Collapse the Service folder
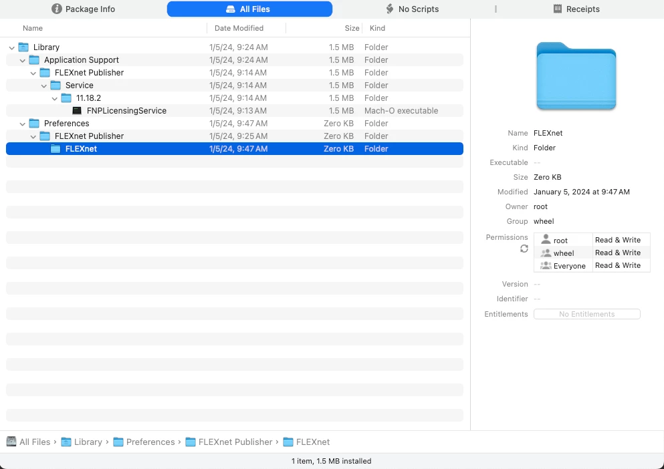Image resolution: width=664 pixels, height=469 pixels. point(43,86)
